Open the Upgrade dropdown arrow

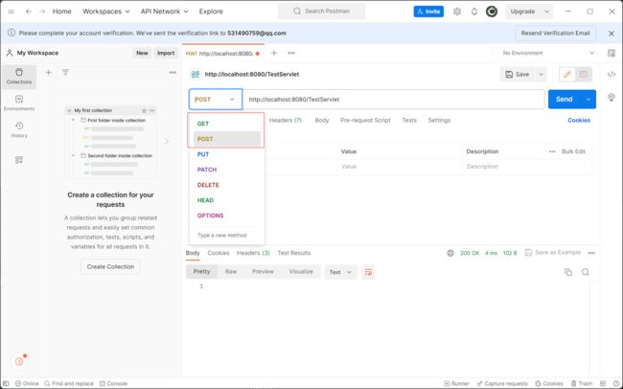pyautogui.click(x=546, y=11)
